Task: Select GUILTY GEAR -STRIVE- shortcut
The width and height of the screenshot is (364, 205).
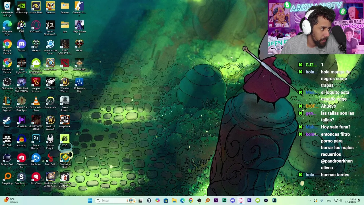Action: 36,123
